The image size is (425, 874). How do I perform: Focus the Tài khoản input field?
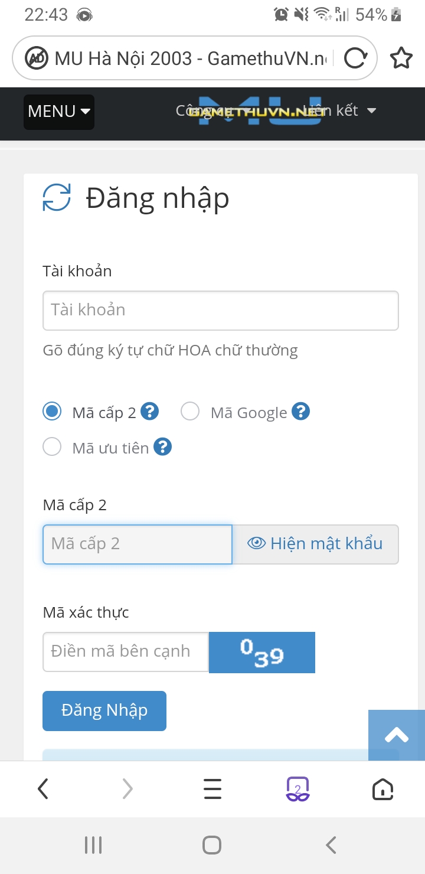[221, 310]
